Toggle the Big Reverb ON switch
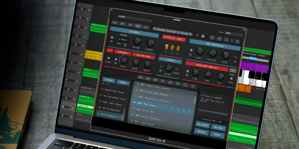 pyautogui.click(x=191, y=50)
